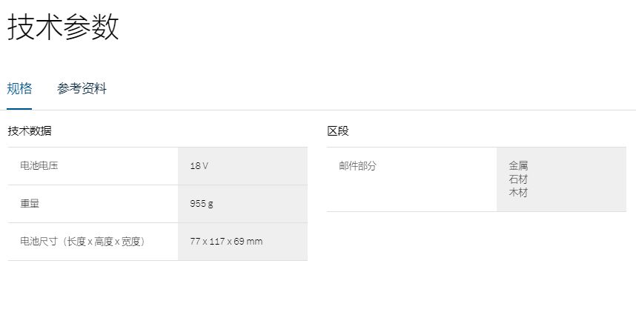Open the 参考资料 tab
The height and width of the screenshot is (318, 636).
(x=82, y=89)
